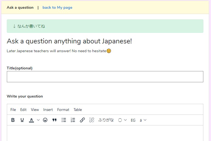Open the File menu
Viewport: 211px width, 141px height.
coord(13,110)
